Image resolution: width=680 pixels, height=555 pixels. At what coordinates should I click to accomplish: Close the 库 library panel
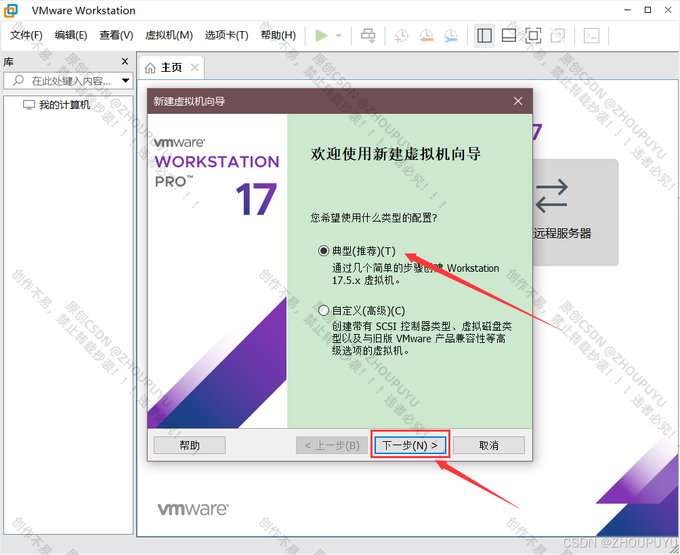pyautogui.click(x=125, y=61)
